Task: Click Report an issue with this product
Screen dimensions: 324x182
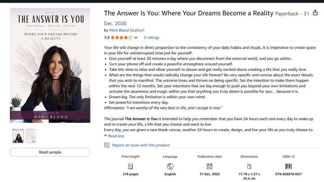Action: click(141, 145)
